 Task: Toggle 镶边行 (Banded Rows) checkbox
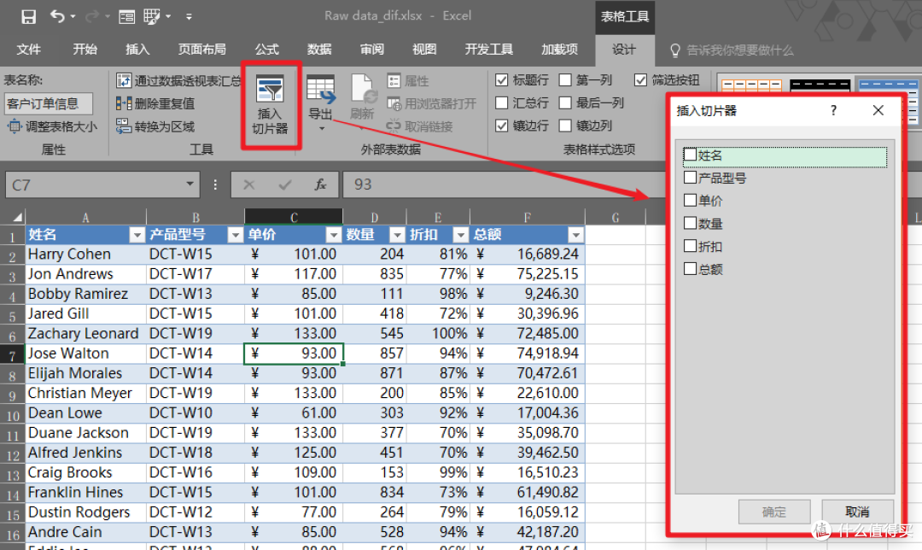502,126
